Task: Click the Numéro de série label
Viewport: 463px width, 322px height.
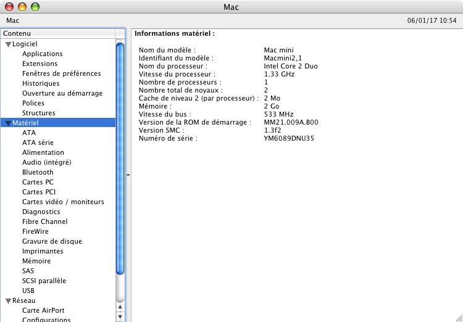Action: click(x=168, y=138)
